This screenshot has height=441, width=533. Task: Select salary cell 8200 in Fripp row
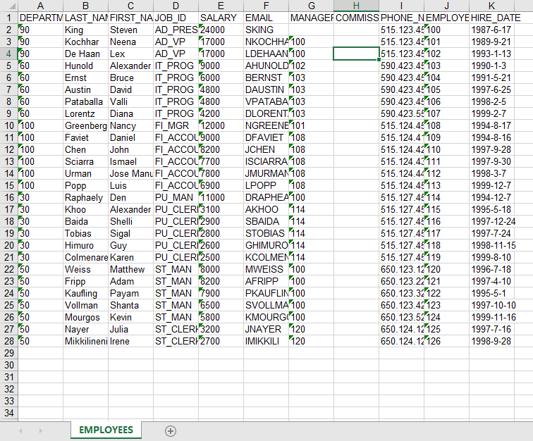click(x=221, y=281)
